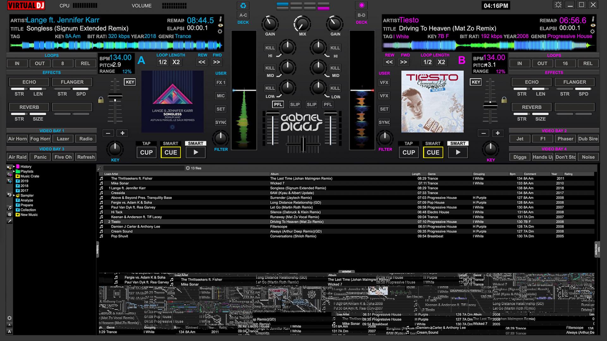
Task: Click deck B CUP button
Action: click(x=408, y=152)
